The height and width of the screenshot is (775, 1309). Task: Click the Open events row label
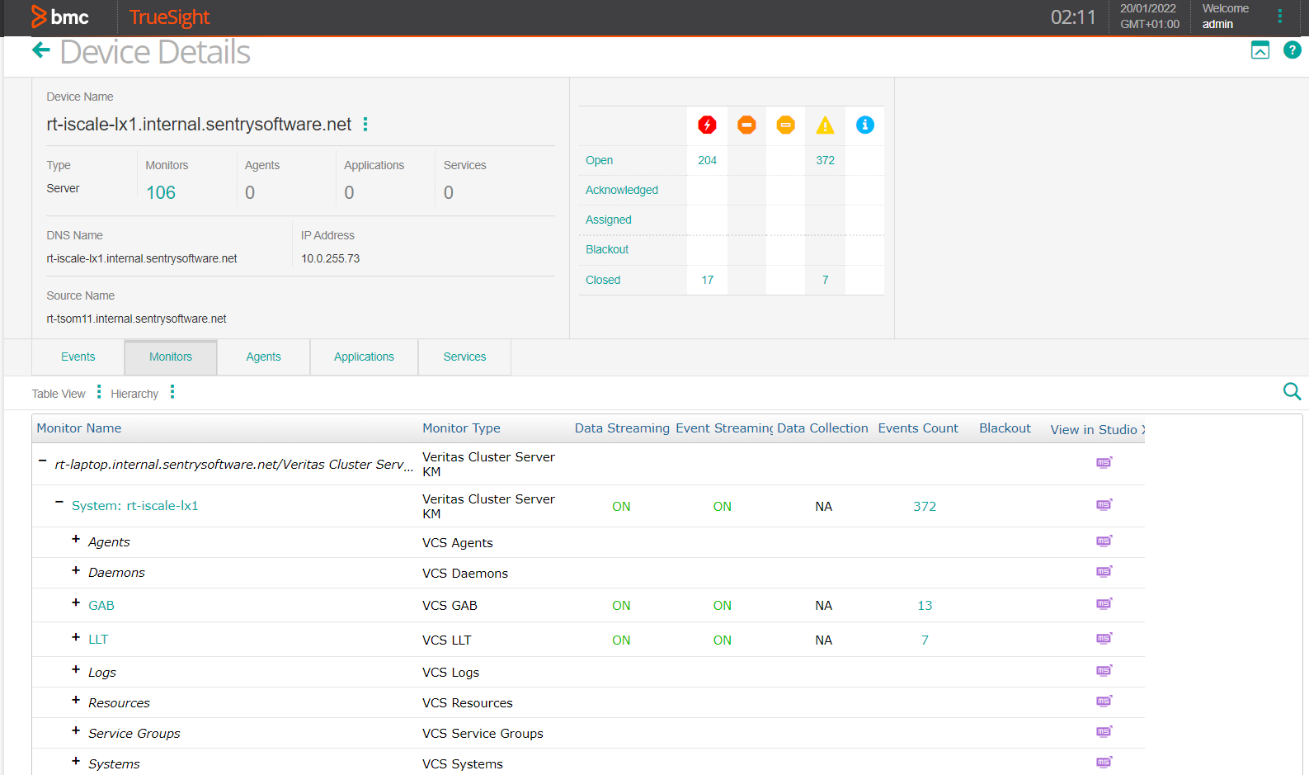tap(599, 160)
